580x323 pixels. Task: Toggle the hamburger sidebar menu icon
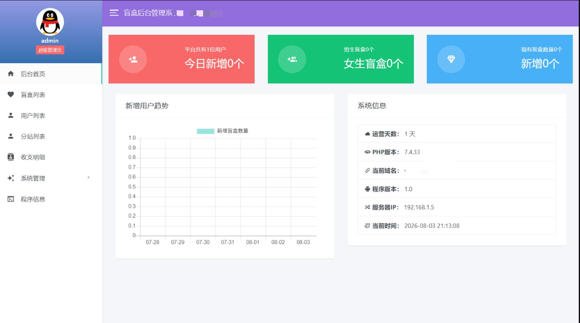(114, 13)
